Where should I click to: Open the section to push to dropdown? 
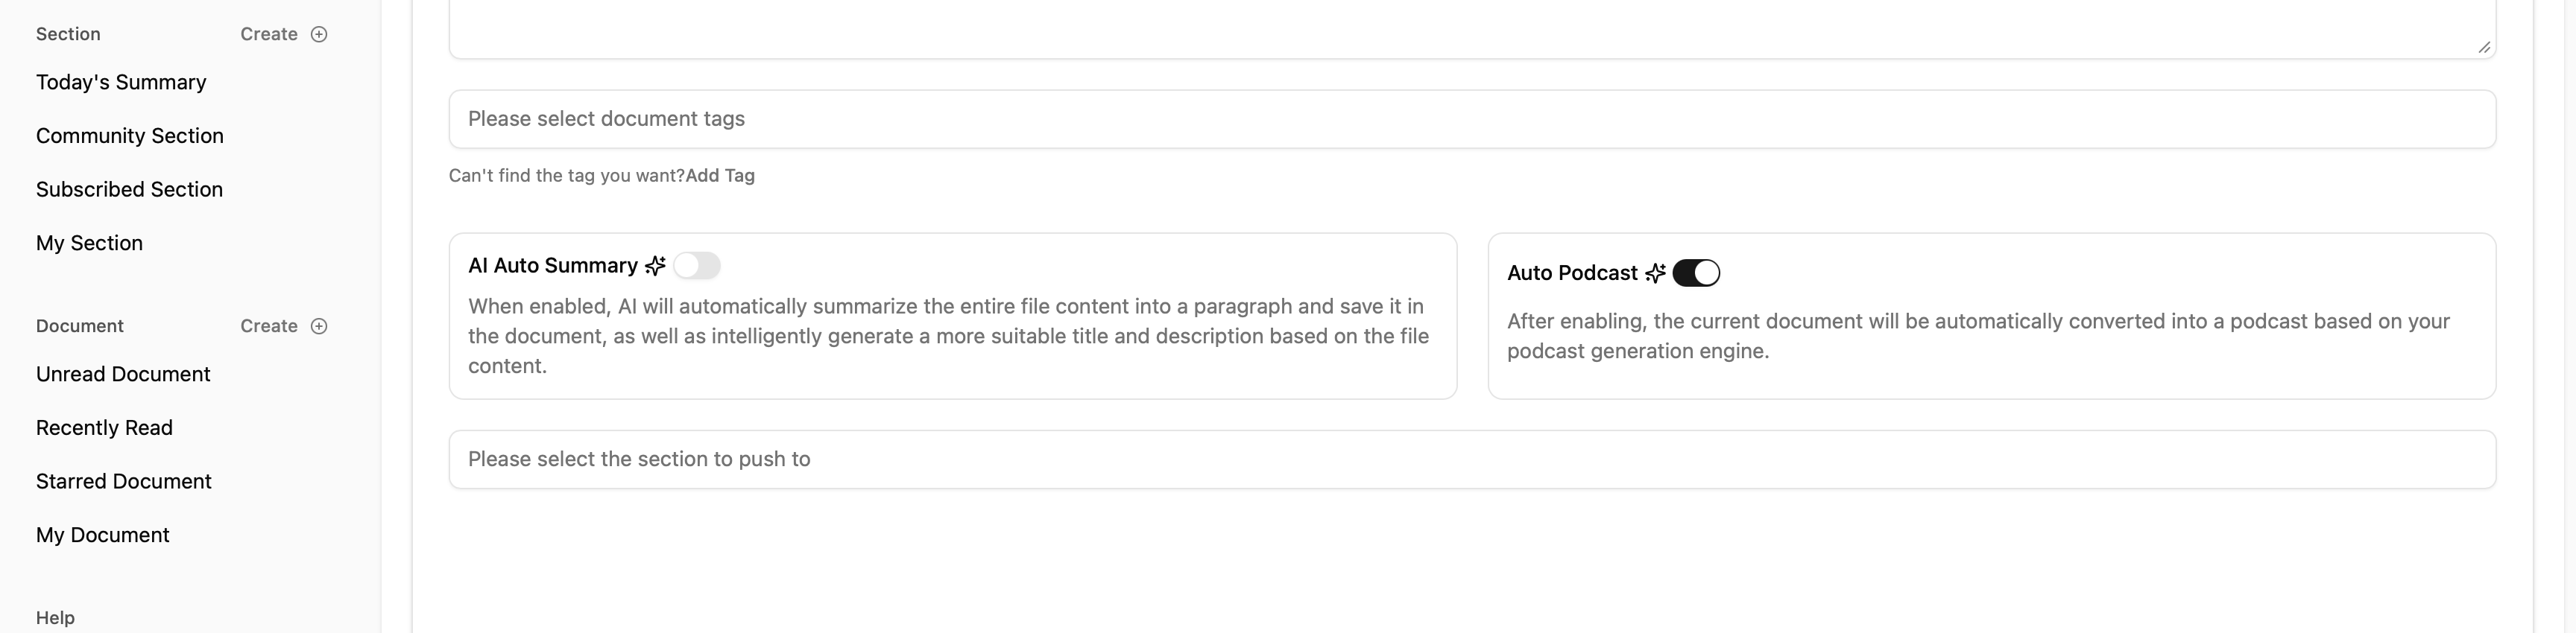point(1472,459)
